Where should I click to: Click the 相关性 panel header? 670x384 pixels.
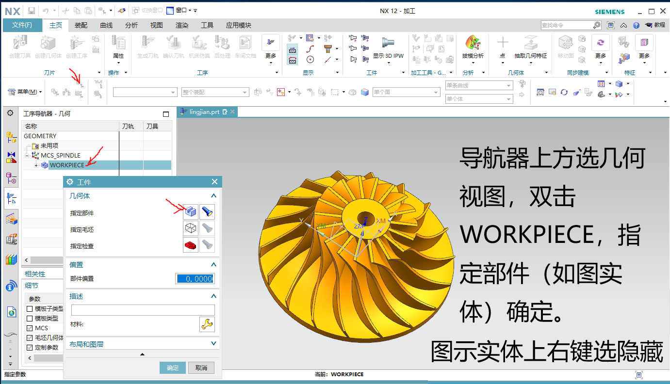tap(35, 274)
